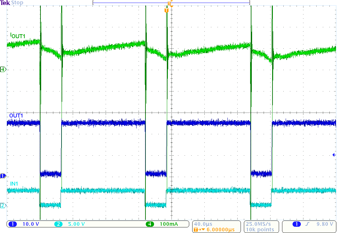Click the 10k points record length
337x233 pixels.
260,229
